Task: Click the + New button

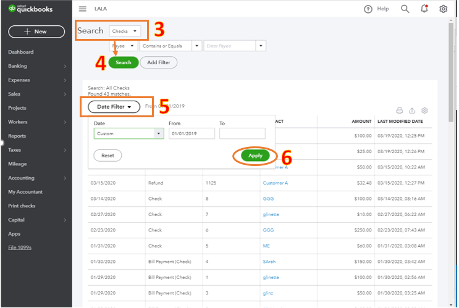Action: pyautogui.click(x=36, y=31)
